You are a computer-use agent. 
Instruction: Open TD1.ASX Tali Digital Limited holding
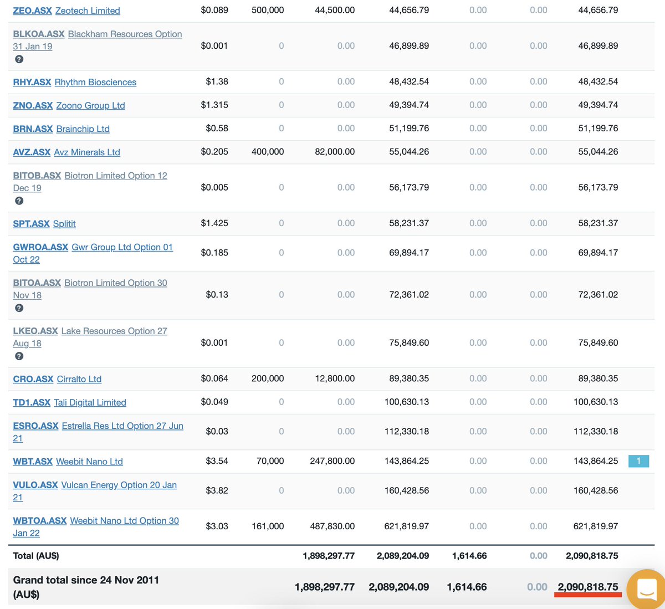70,402
